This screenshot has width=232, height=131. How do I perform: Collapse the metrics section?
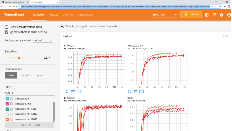(227, 36)
